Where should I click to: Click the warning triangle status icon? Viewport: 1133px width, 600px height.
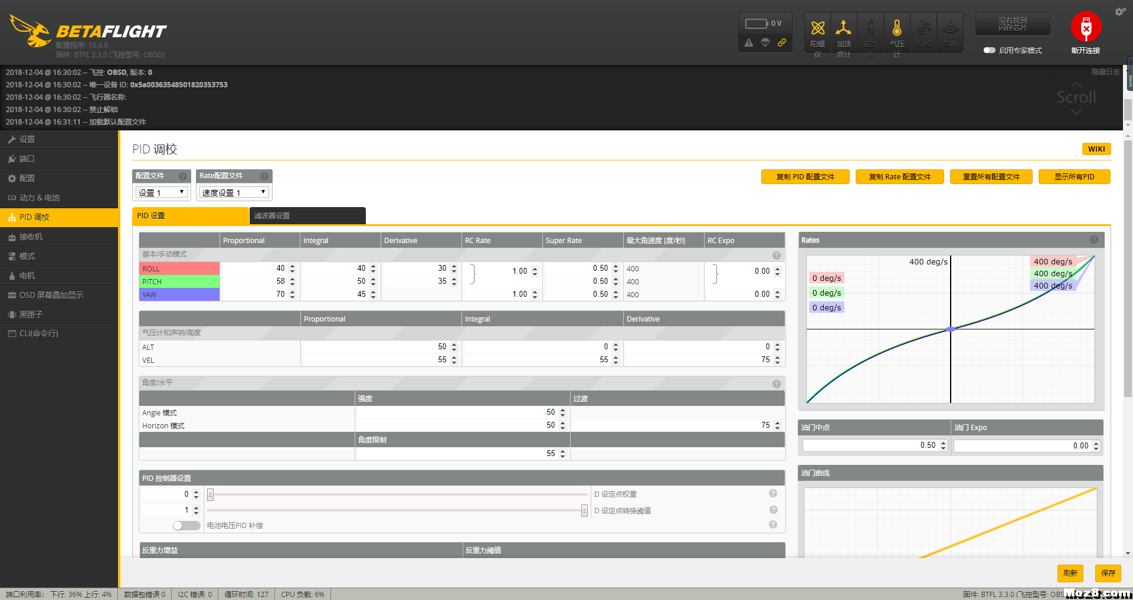pos(749,42)
